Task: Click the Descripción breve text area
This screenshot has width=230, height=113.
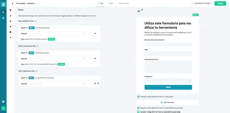Action: point(168,67)
